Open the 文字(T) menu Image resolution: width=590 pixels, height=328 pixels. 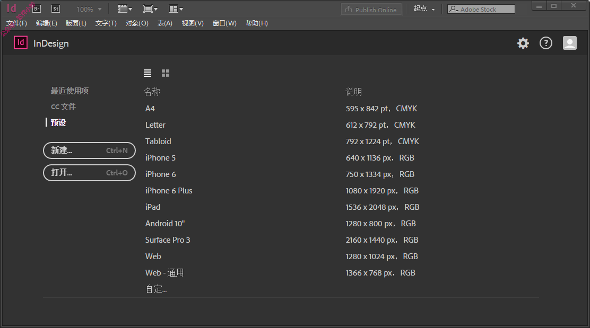click(x=106, y=23)
